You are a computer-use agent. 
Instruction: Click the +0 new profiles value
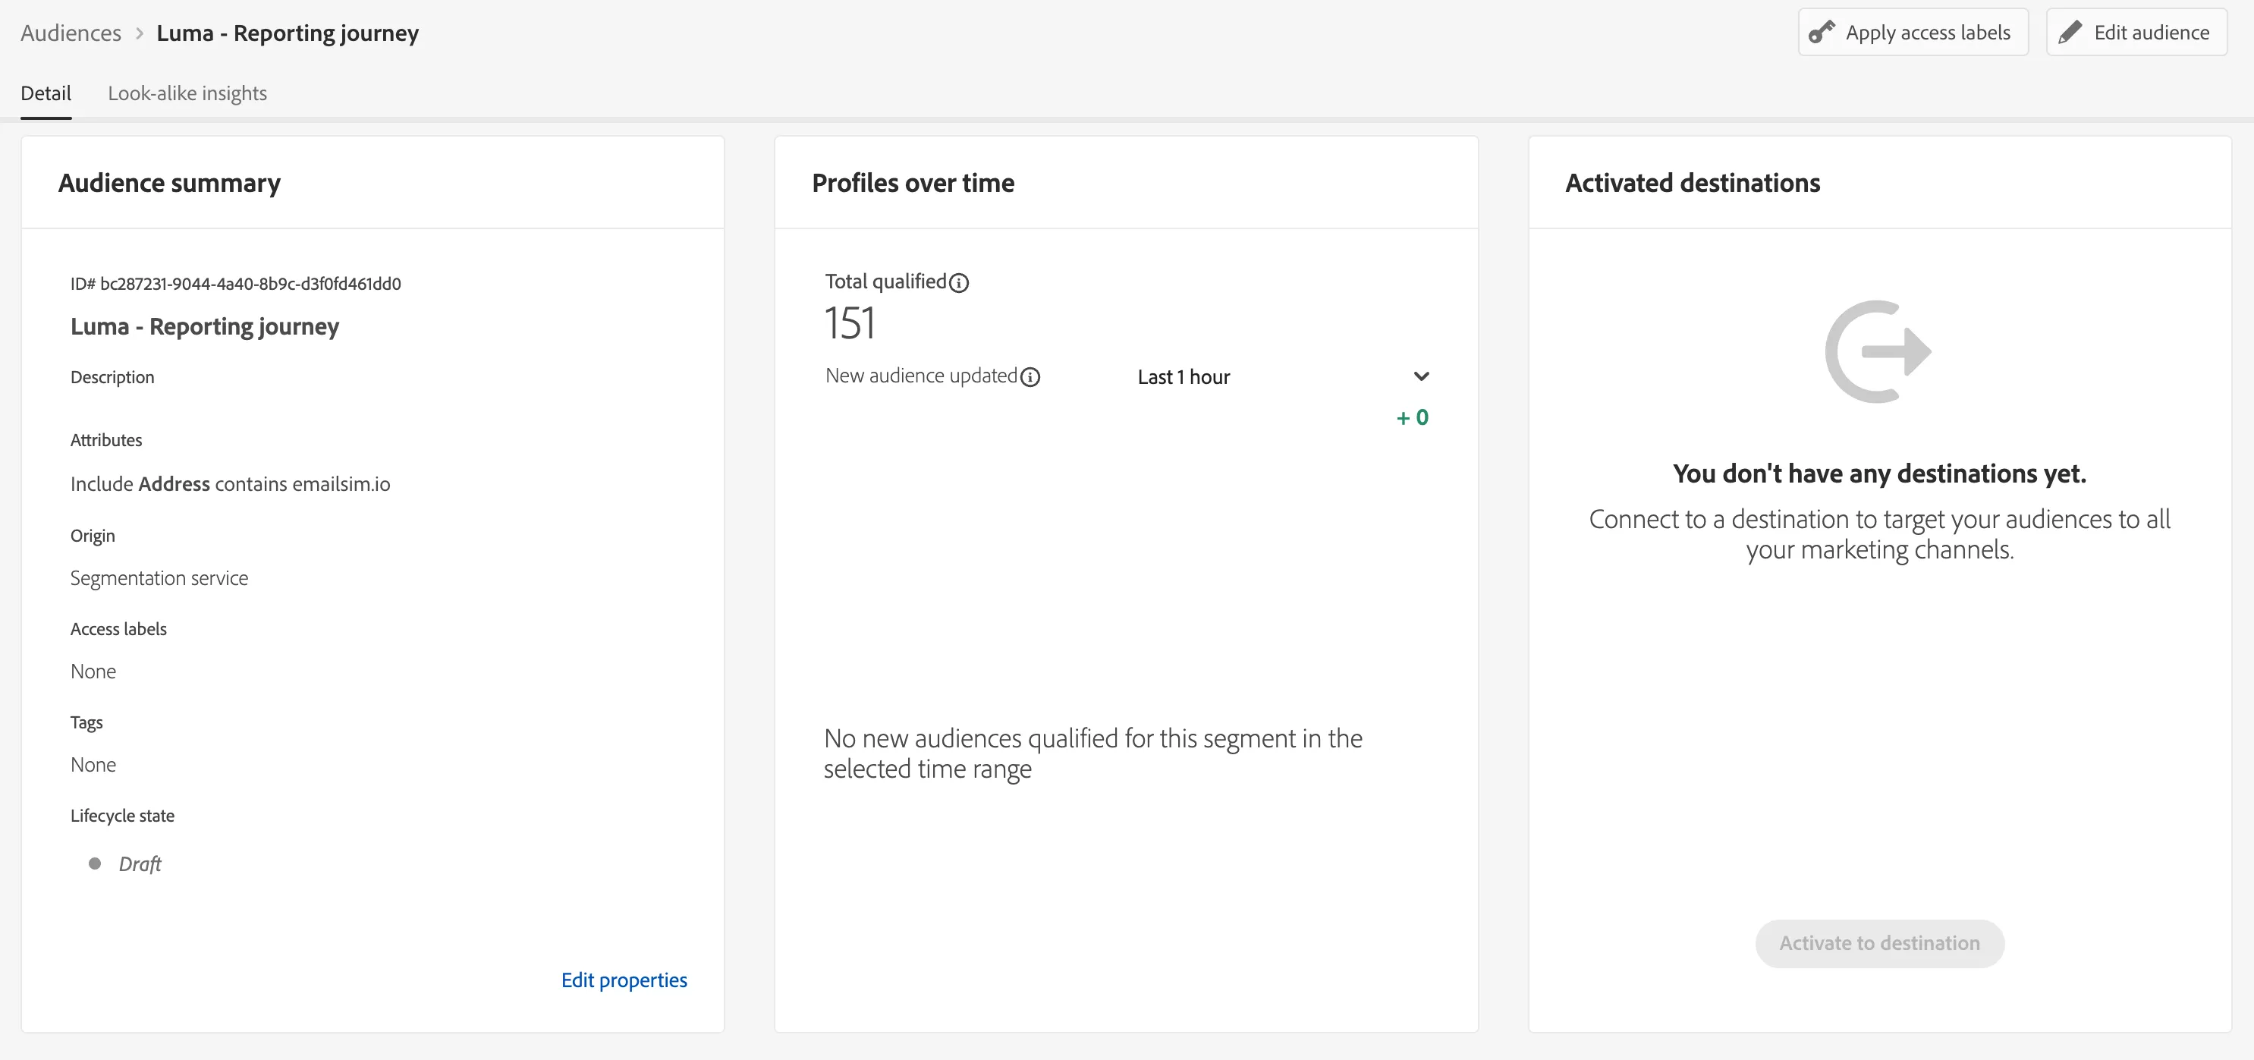point(1412,417)
